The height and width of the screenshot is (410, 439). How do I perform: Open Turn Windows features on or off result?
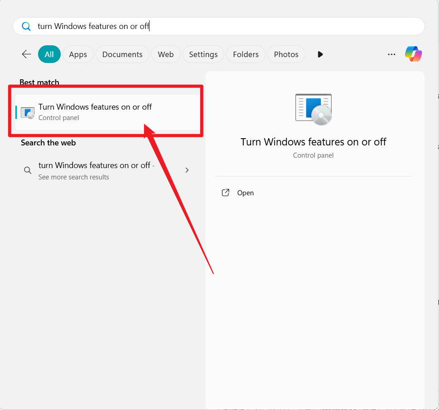[108, 112]
